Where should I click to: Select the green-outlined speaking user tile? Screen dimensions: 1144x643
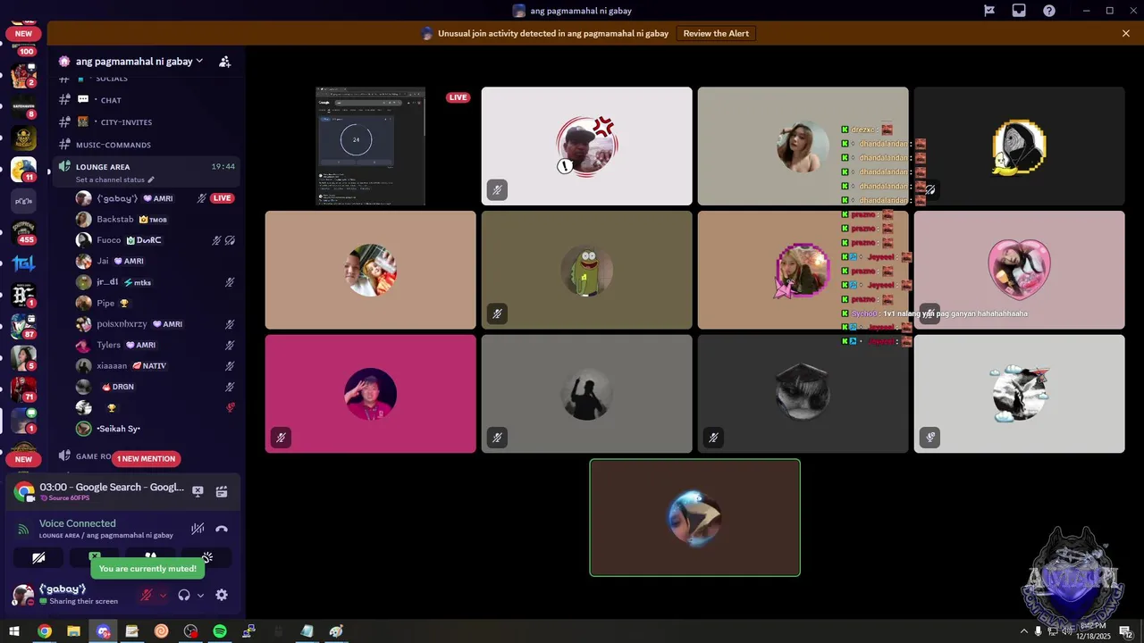click(x=694, y=518)
